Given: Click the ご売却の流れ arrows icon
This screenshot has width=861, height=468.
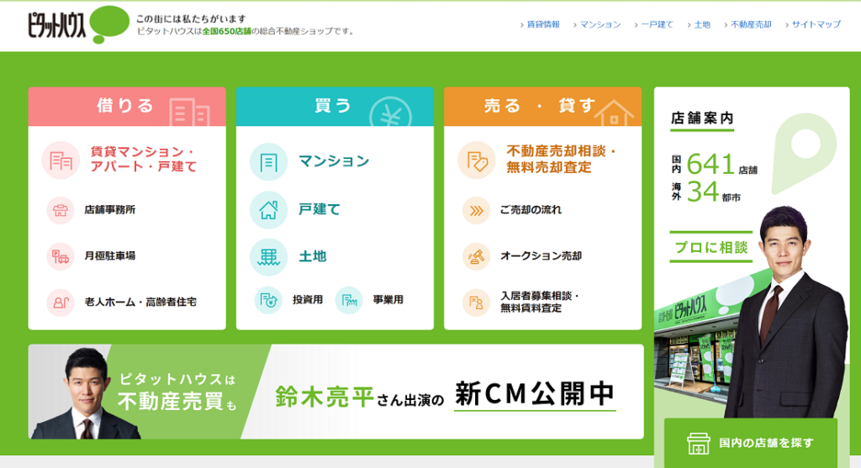Looking at the screenshot, I should tap(476, 210).
